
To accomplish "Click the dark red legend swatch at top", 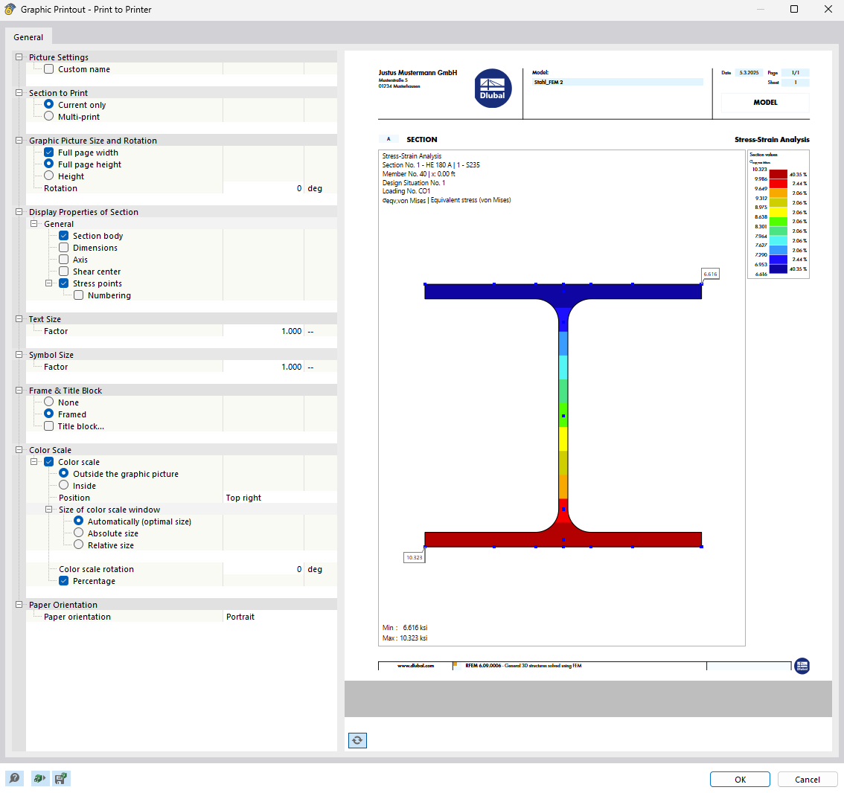I will click(x=779, y=174).
